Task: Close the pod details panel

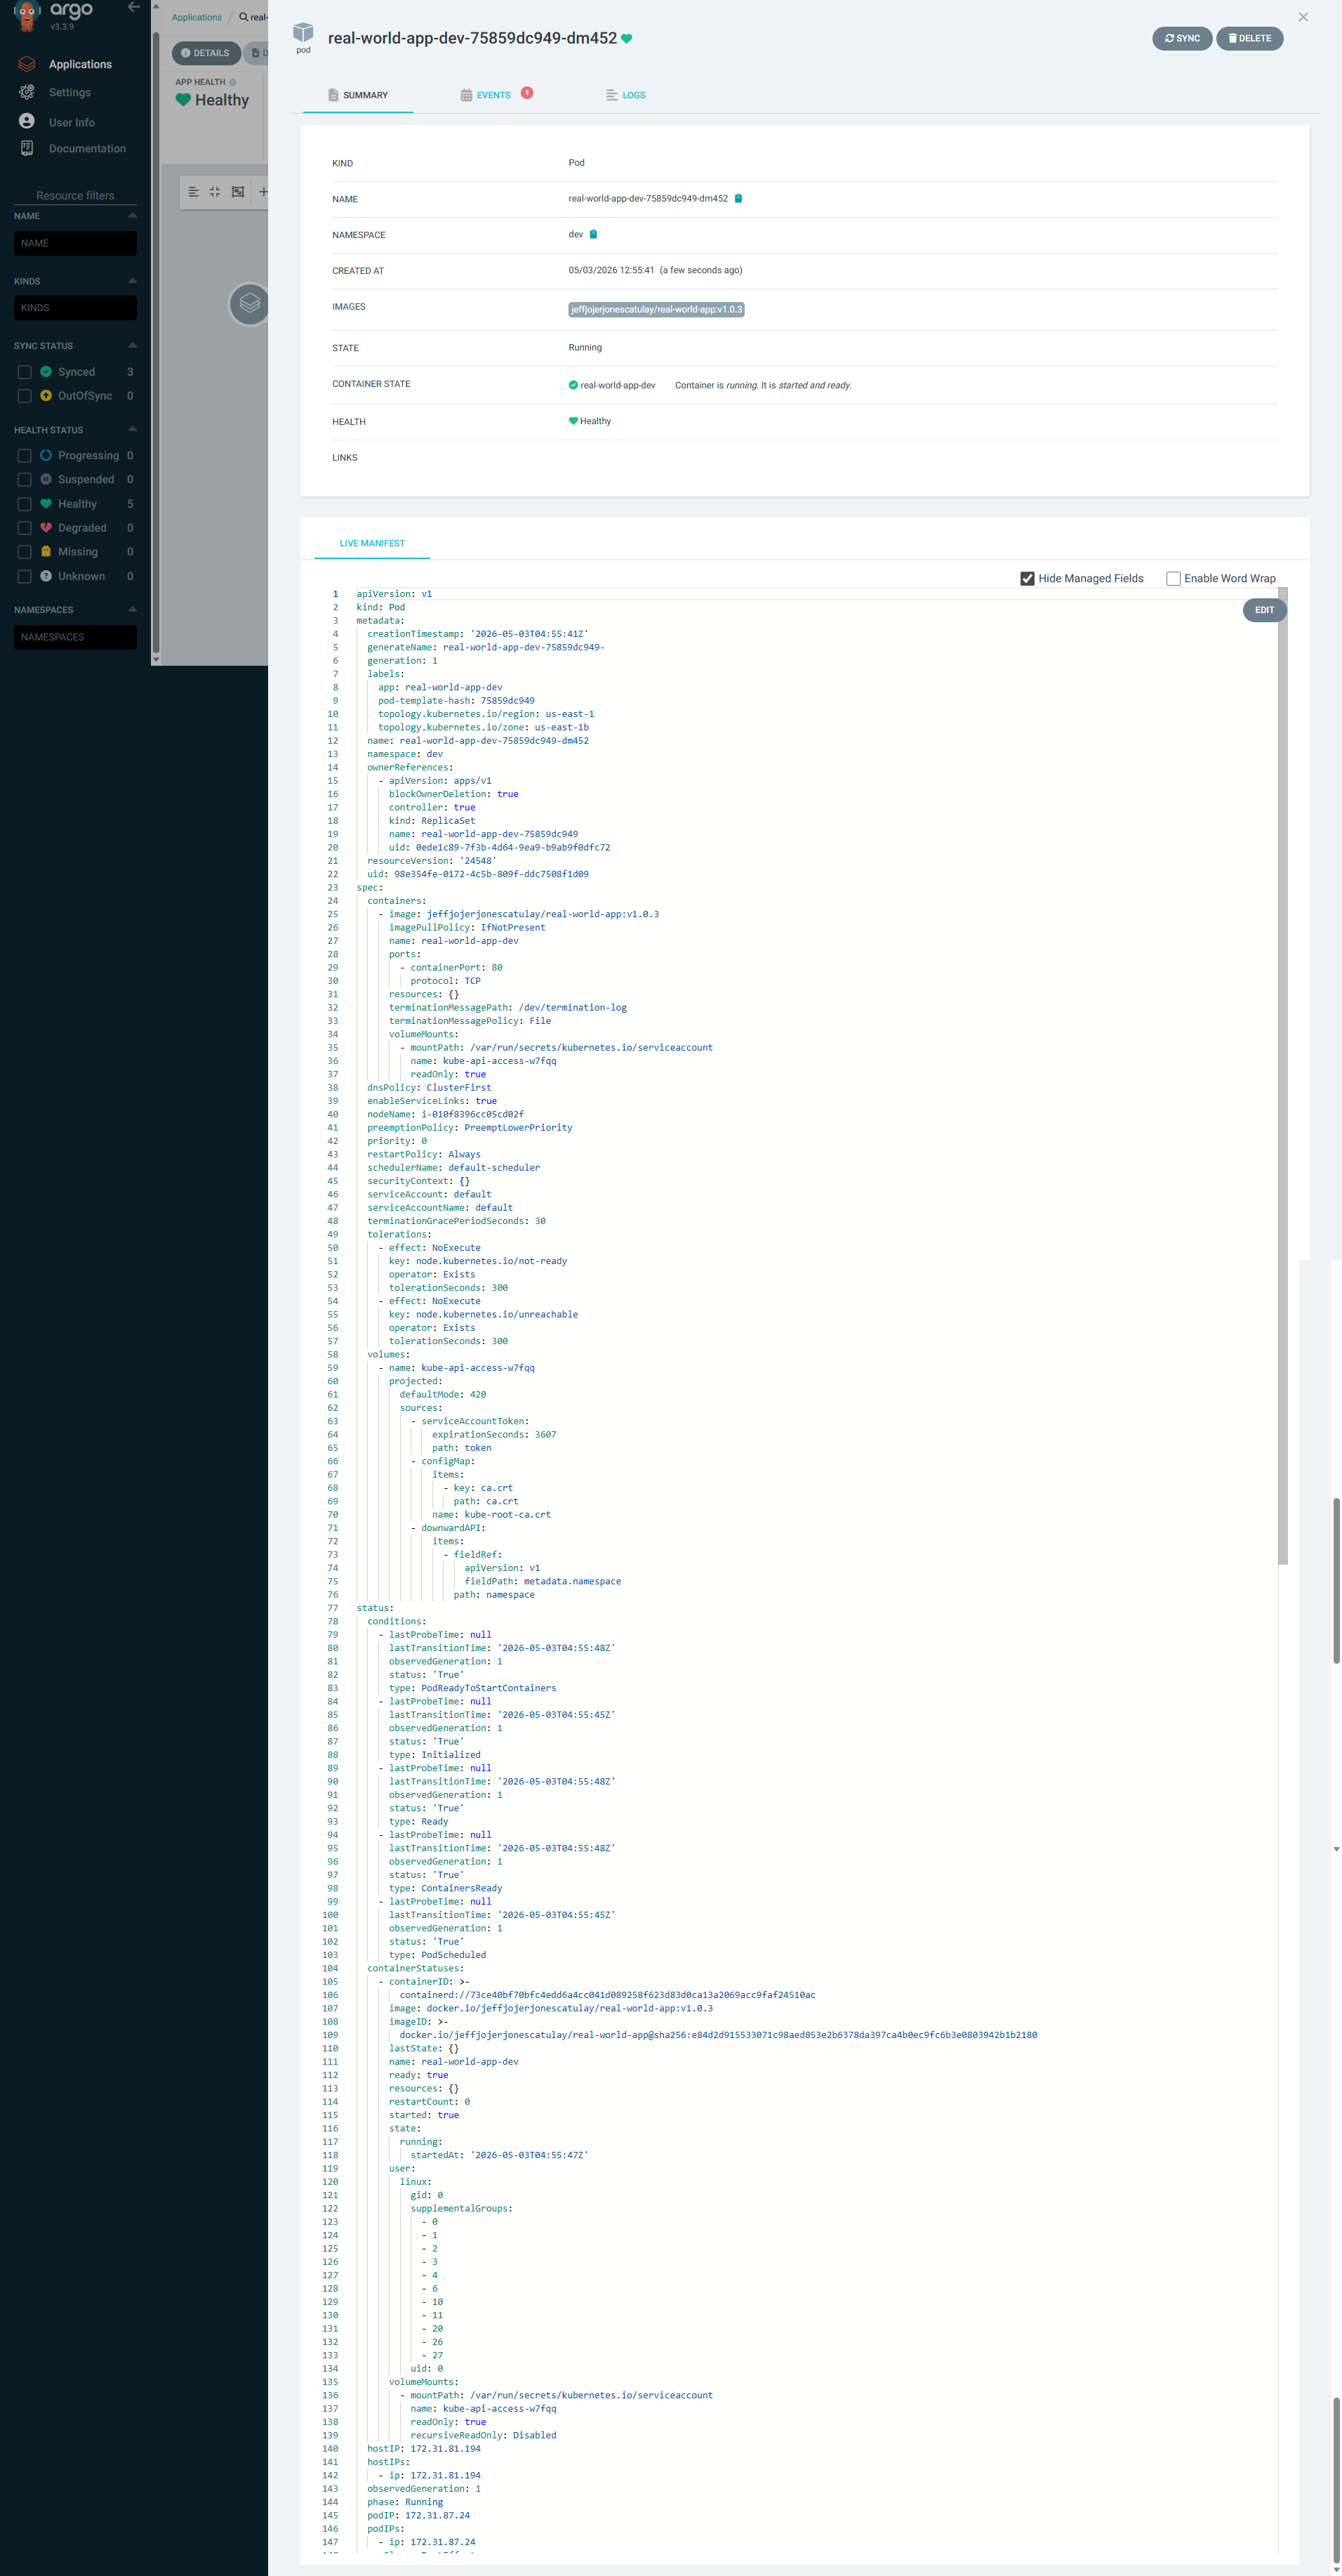Action: [1303, 16]
